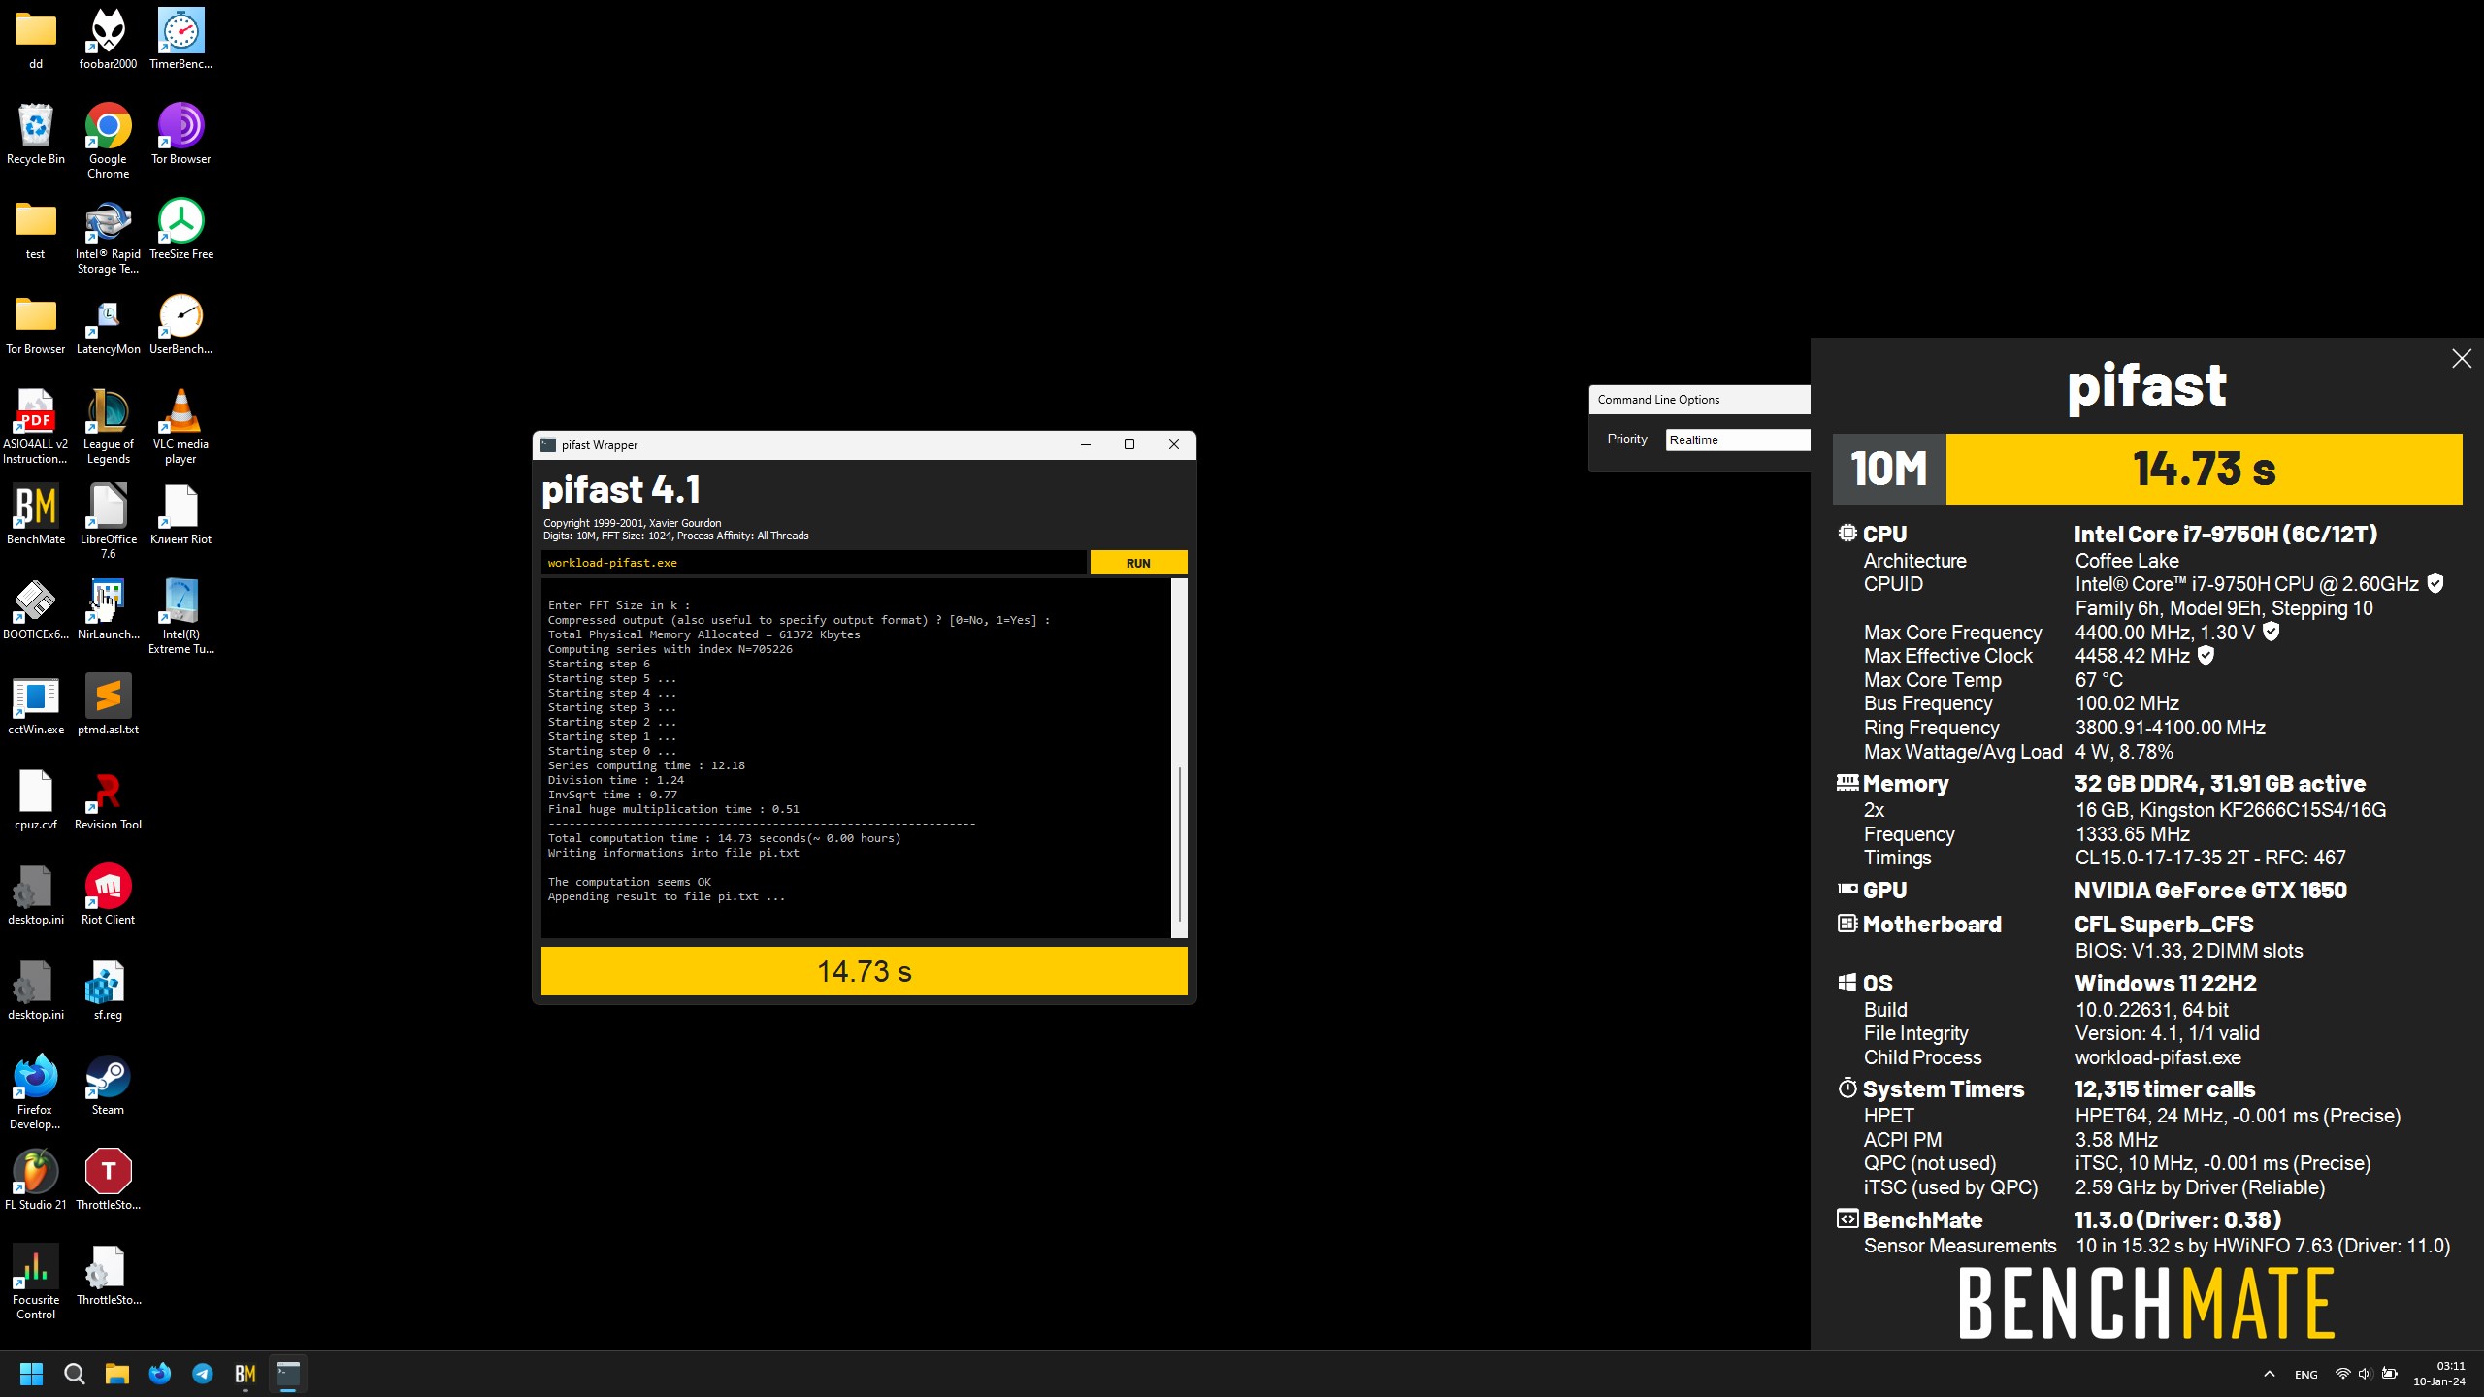Viewport: 2484px width, 1397px height.
Task: Launch Google Chrome from the desktop
Action: pos(108,141)
